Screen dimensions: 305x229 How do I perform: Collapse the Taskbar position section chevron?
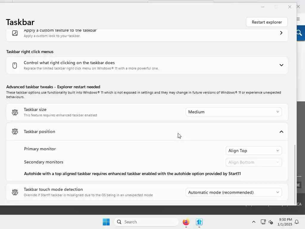(x=281, y=132)
